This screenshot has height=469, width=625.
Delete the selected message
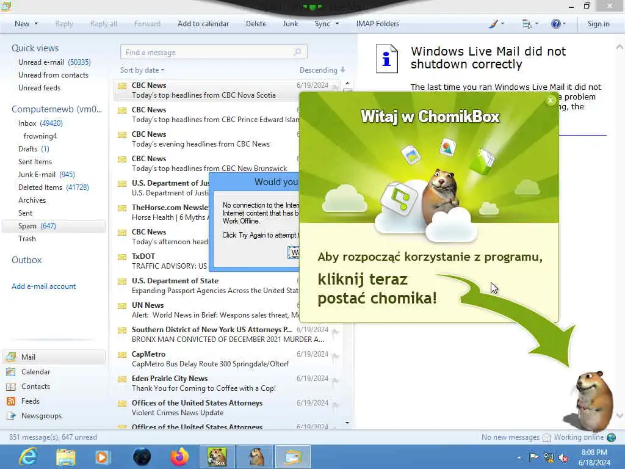pyautogui.click(x=256, y=24)
